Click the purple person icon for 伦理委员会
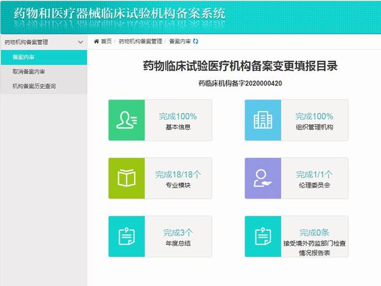 263,178
